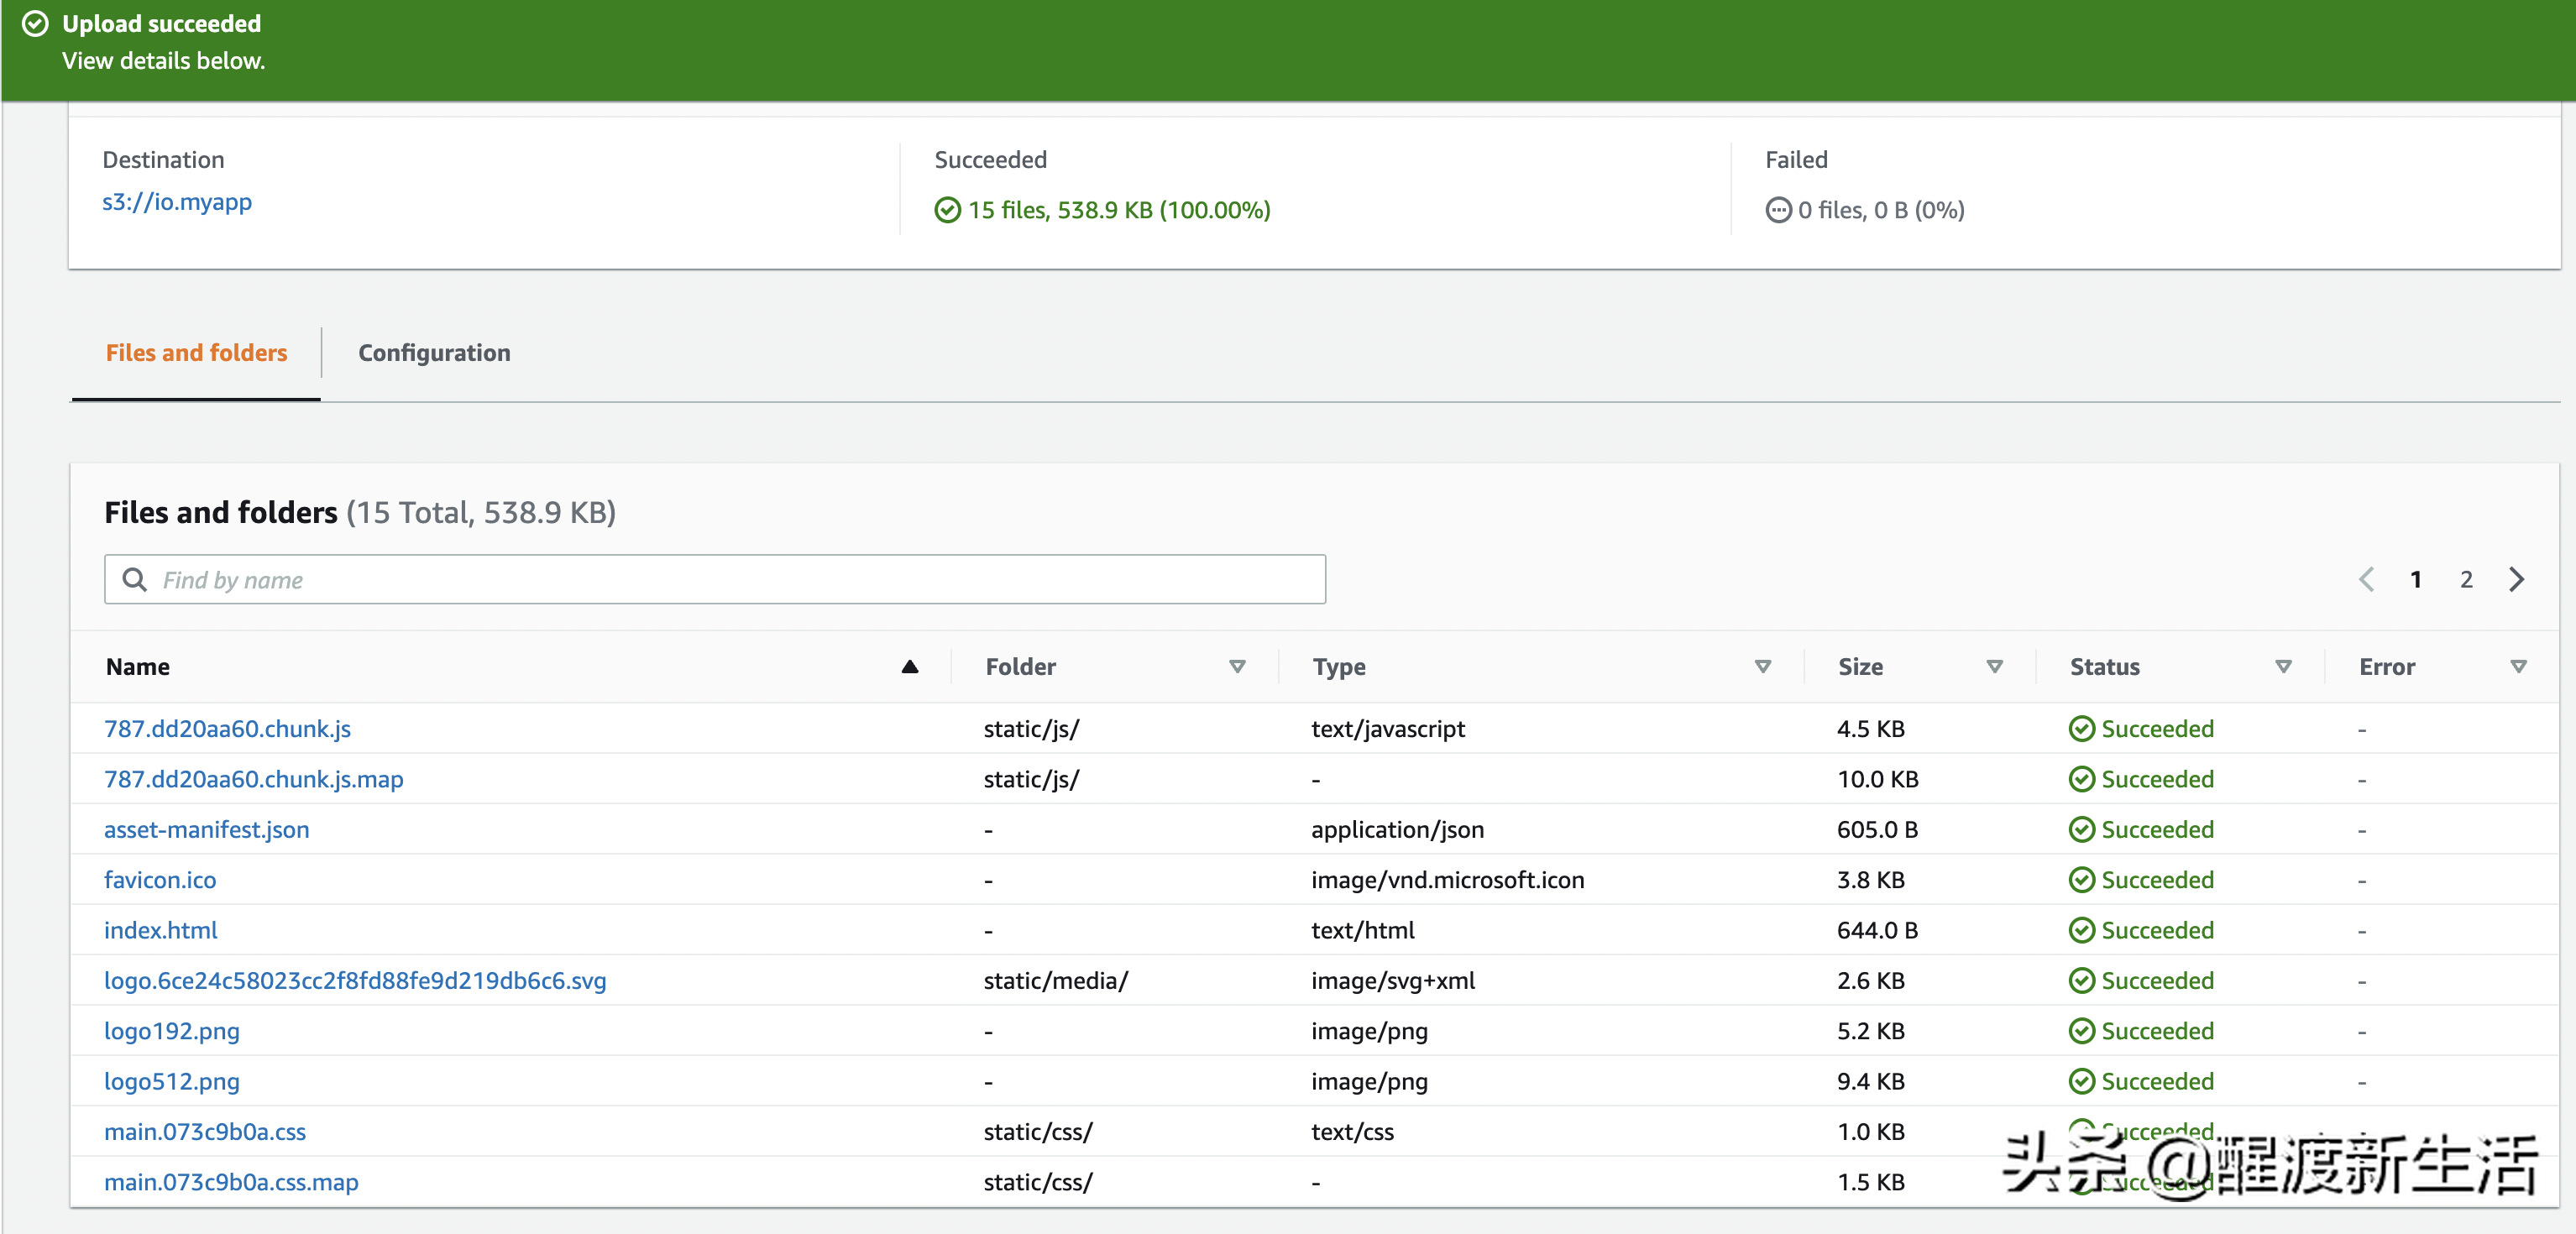This screenshot has width=2576, height=1234.
Task: Open the favicon.ico file link
Action: [x=160, y=880]
